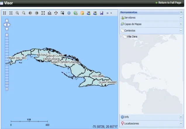Click the Localizaciones panel header

point(151,123)
